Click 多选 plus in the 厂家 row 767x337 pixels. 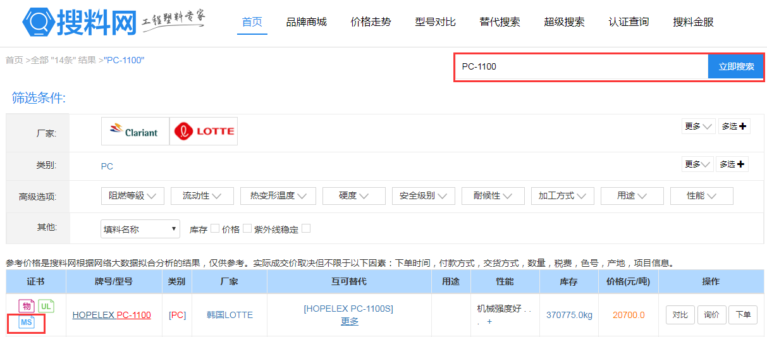(733, 126)
